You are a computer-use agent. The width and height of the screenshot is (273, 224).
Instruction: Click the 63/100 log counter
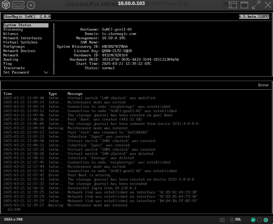point(14,209)
